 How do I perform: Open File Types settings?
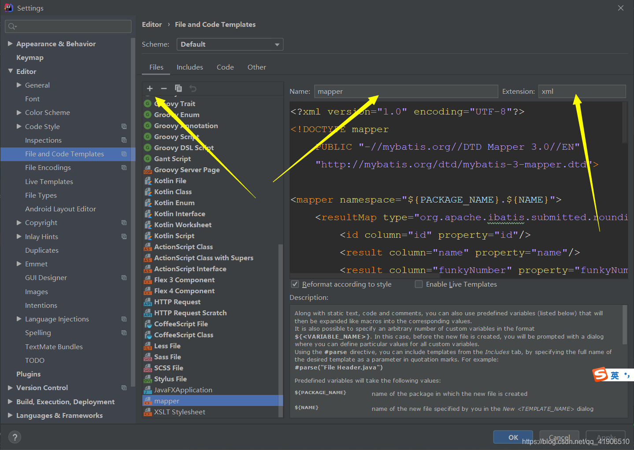pyautogui.click(x=41, y=195)
